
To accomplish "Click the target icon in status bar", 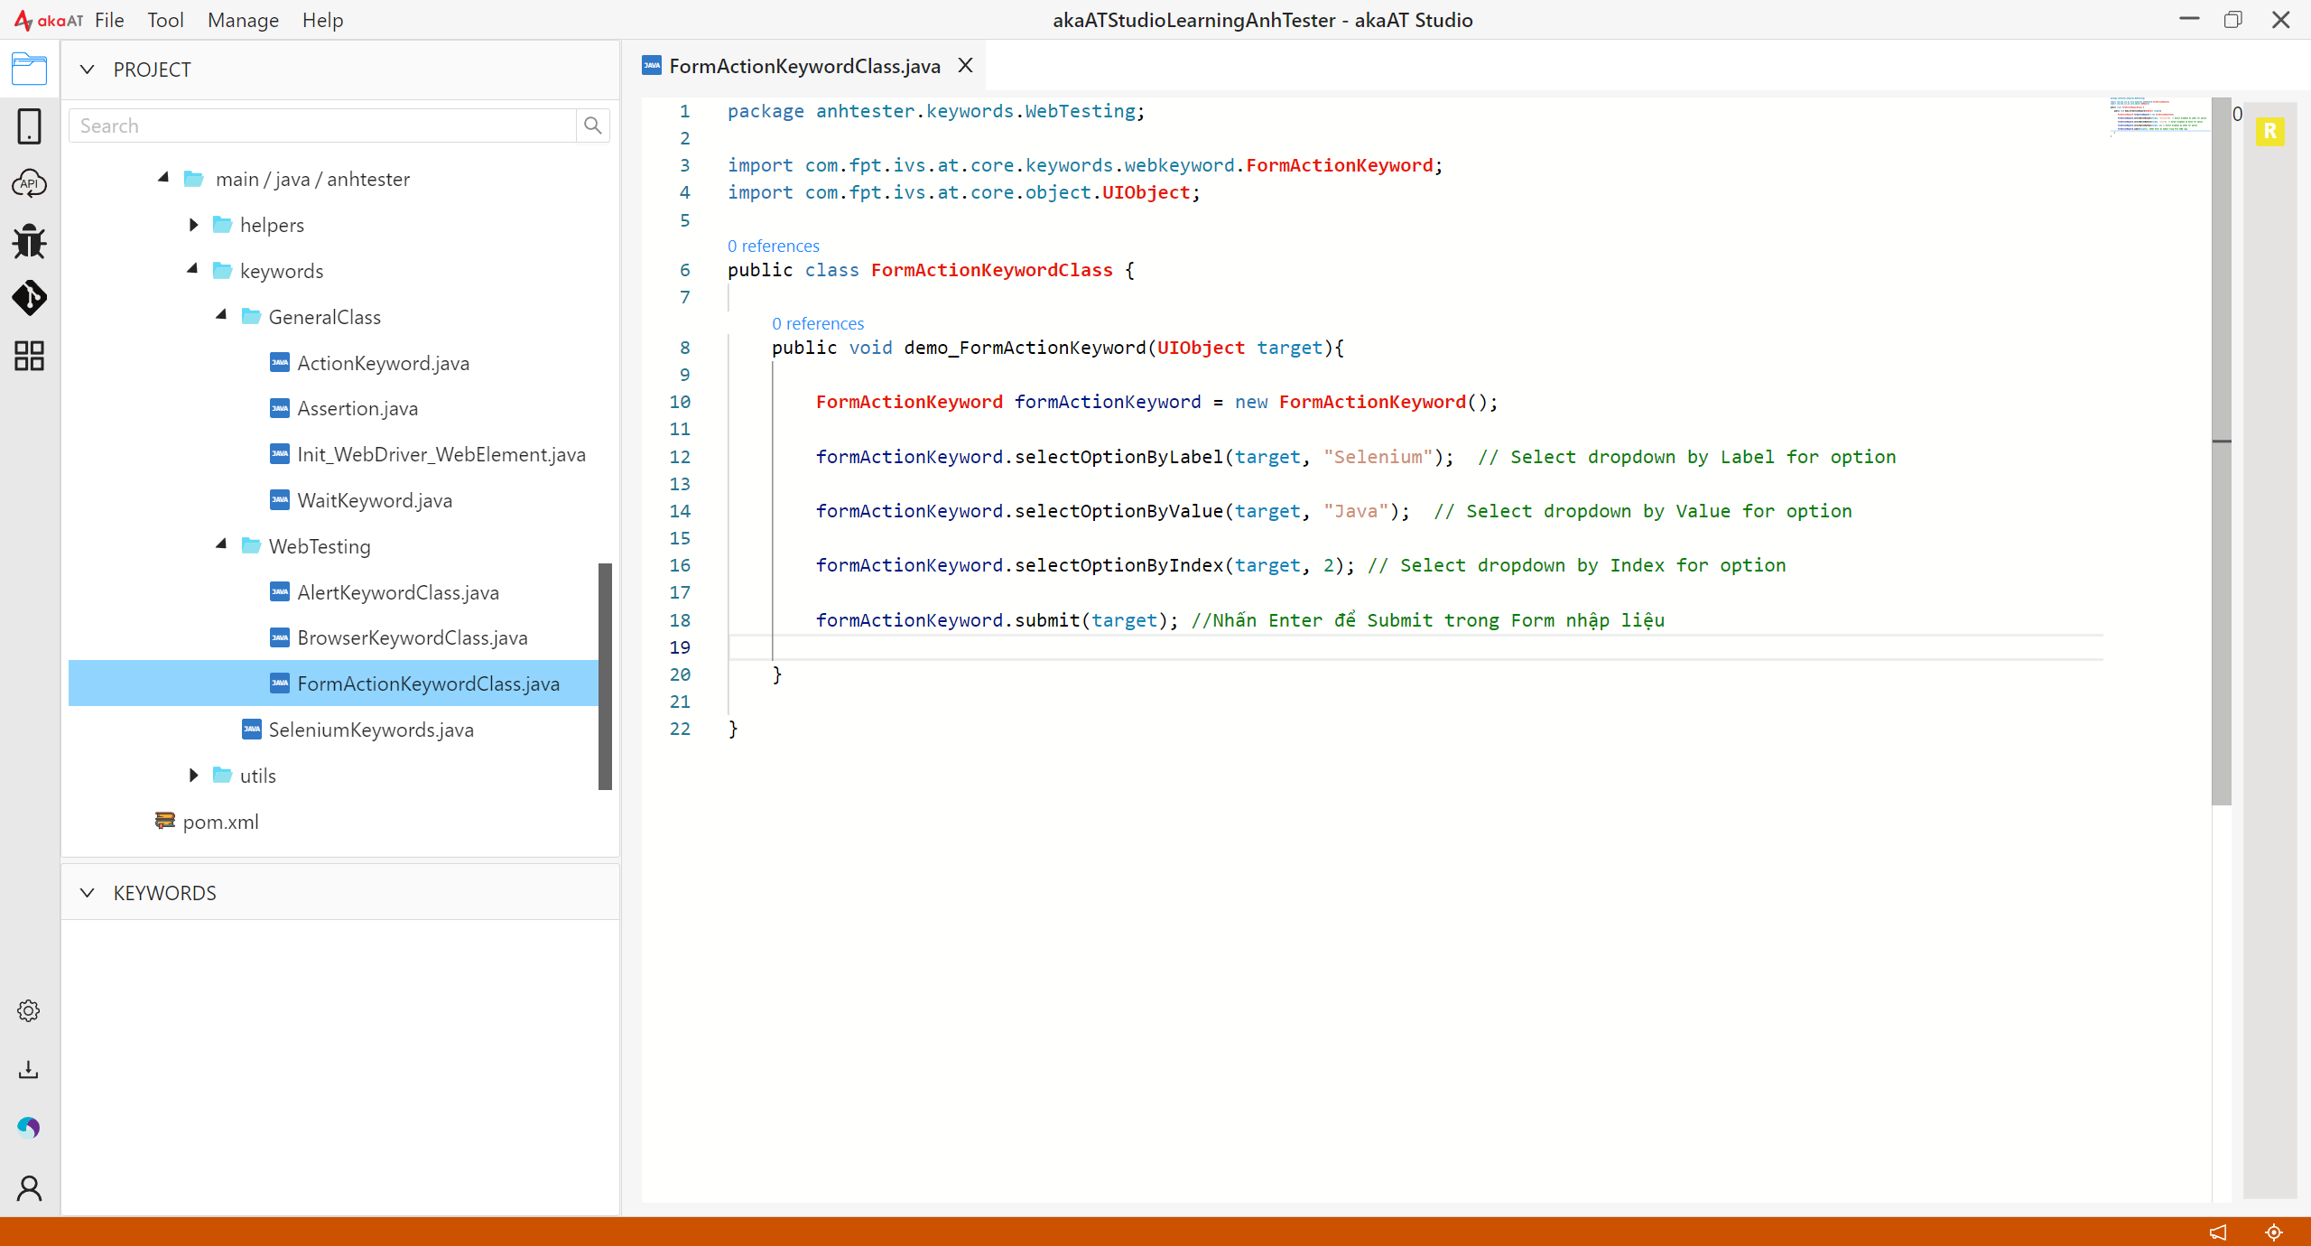I will 2274,1232.
